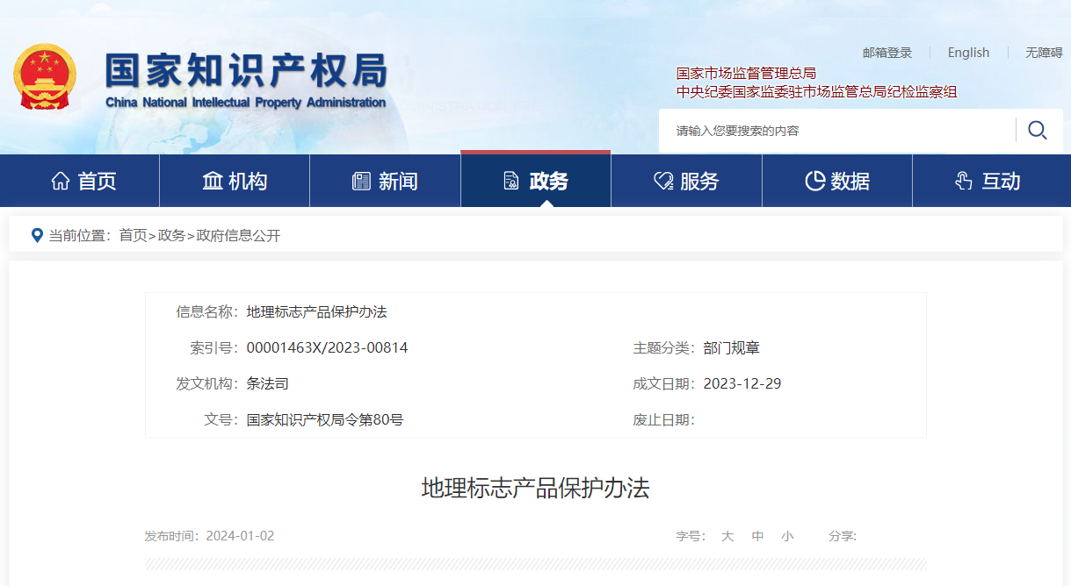Set font size to 大 (large)
1071x586 pixels.
point(727,536)
